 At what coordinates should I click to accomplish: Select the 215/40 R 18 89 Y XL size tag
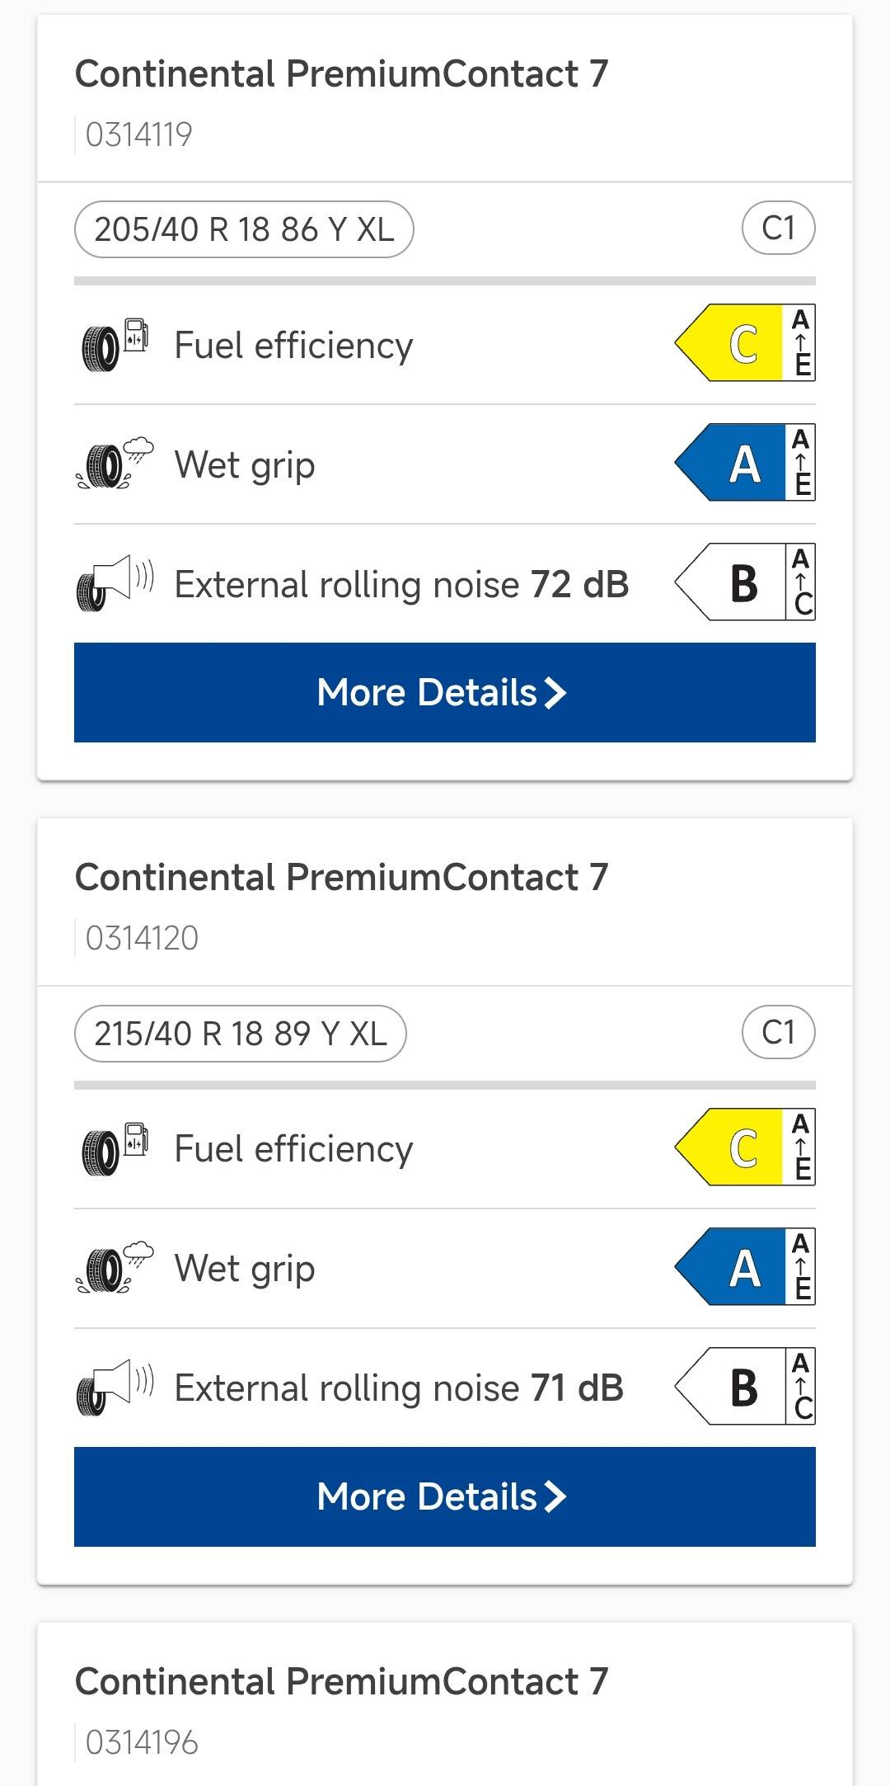click(240, 1034)
